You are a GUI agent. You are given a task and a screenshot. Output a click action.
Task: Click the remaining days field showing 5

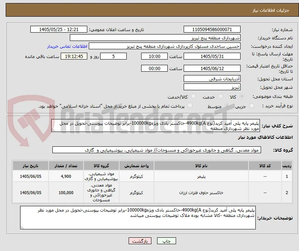click(113, 56)
